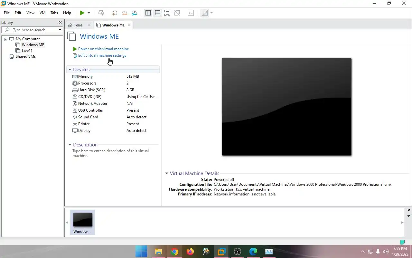
Task: Open Firefox from taskbar
Action: (190, 252)
